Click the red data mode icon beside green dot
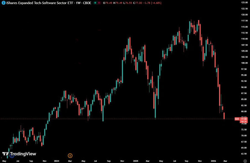The image size is (250, 163). click(x=99, y=3)
